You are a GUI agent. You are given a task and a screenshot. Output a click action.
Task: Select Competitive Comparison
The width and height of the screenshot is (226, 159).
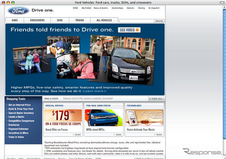[21, 121]
